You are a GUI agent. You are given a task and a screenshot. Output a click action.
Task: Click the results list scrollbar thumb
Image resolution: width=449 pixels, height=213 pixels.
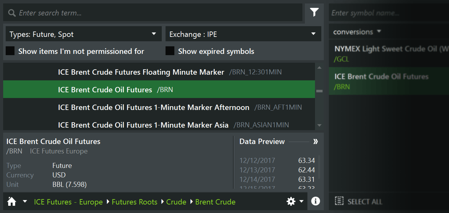[x=319, y=91]
